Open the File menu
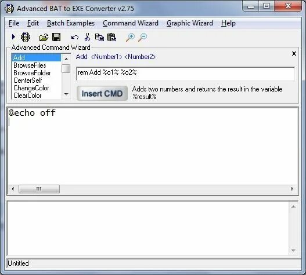Image resolution: width=306 pixels, height=275 pixels. (14, 23)
